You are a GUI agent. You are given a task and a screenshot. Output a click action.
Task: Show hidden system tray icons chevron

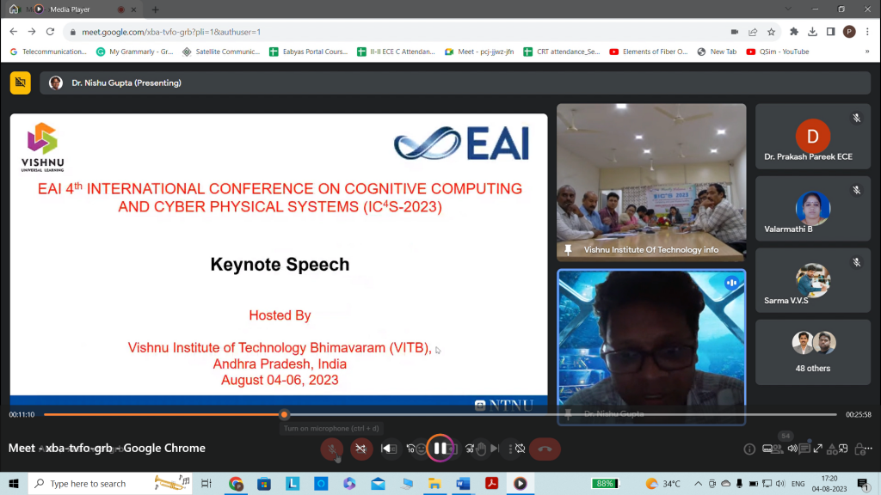pyautogui.click(x=698, y=483)
